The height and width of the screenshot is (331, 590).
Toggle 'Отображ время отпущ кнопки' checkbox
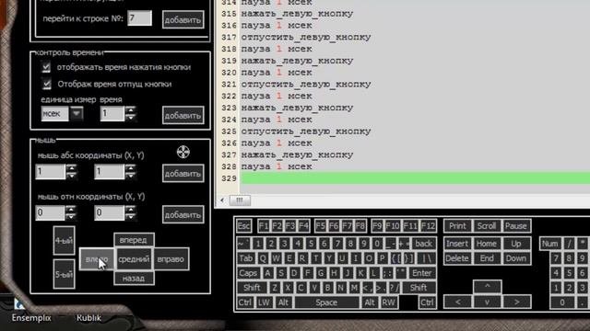coord(47,84)
